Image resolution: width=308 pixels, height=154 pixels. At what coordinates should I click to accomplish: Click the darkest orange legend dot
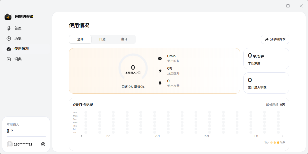tap(278, 142)
